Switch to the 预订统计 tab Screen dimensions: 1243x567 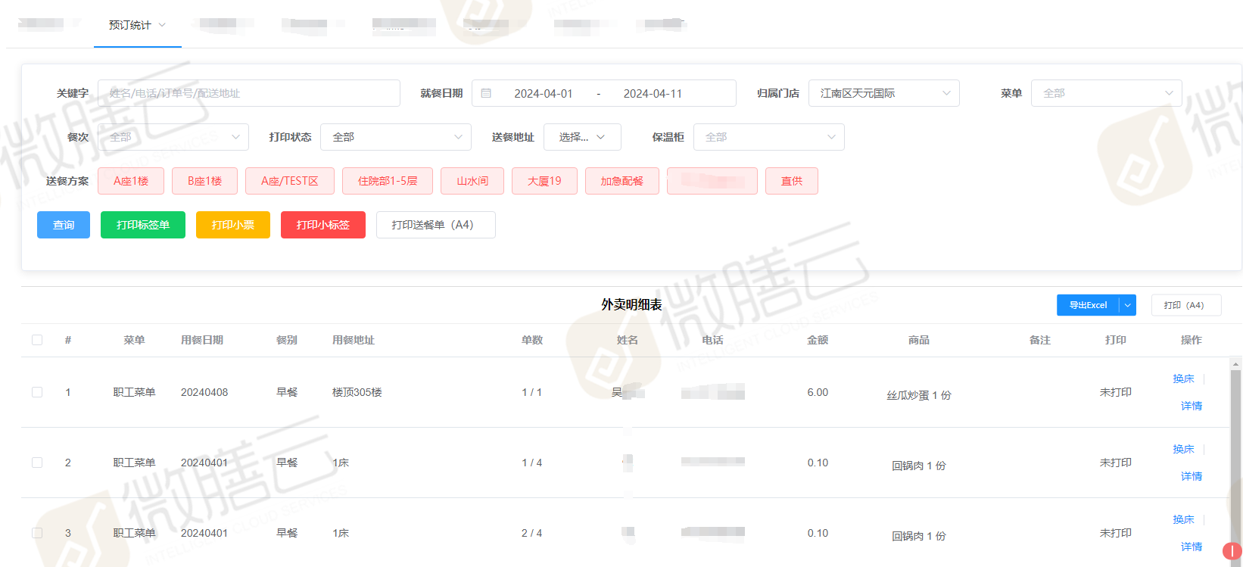click(130, 25)
